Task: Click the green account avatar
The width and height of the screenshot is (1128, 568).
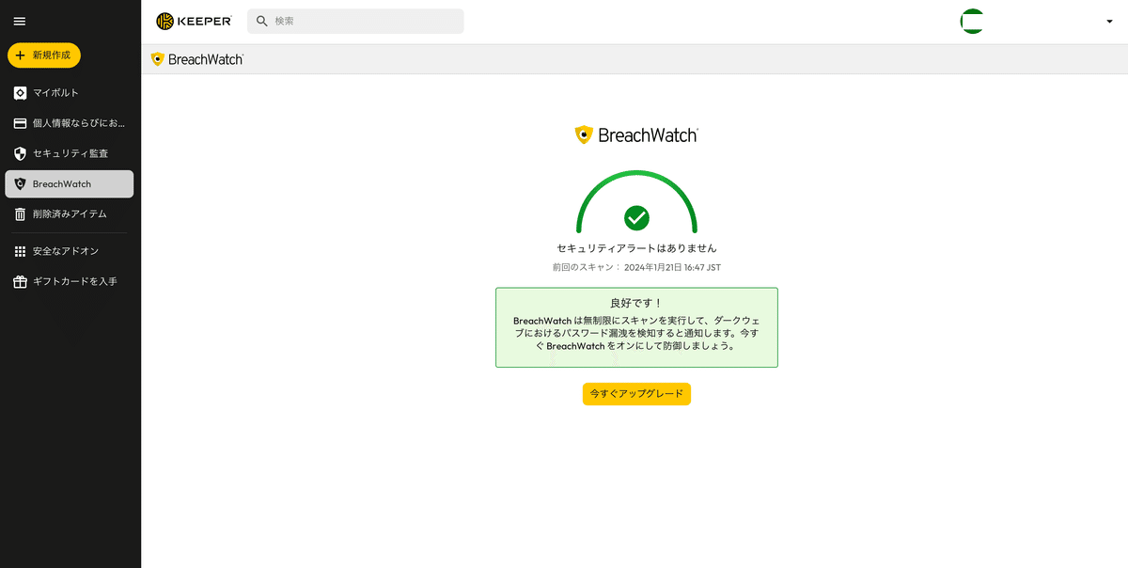Action: 972,21
